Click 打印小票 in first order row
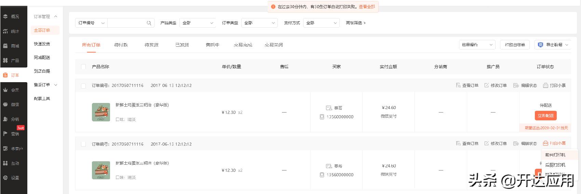 (554, 85)
